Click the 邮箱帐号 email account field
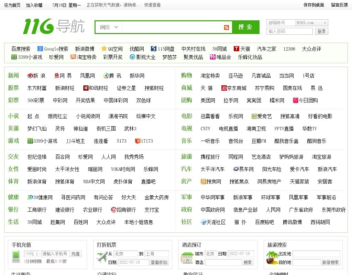Image resolution: width=352 pixels, height=275 pixels. pos(281,23)
